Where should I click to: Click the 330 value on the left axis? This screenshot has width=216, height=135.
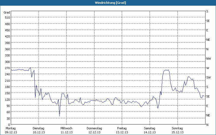tap(8, 55)
